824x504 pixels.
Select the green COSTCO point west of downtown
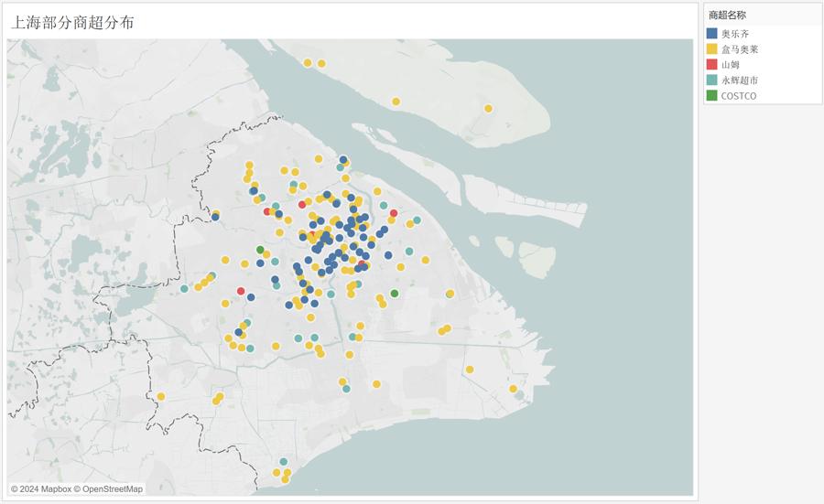260,250
